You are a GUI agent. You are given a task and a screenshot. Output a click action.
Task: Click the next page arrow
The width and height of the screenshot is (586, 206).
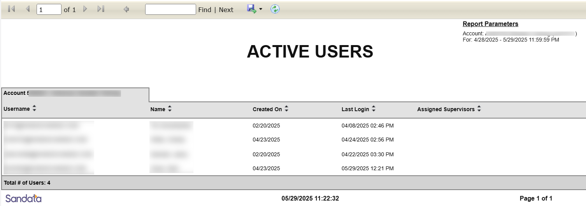click(x=85, y=9)
